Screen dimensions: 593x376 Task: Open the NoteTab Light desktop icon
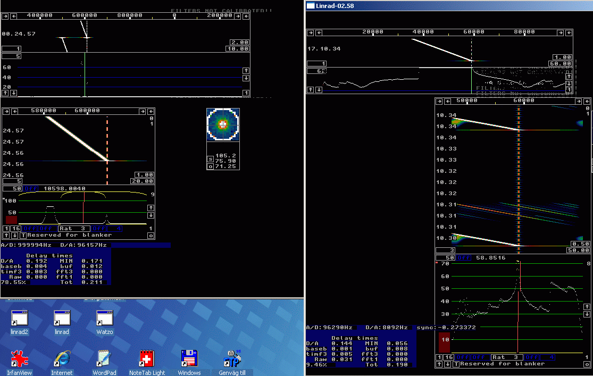click(x=147, y=362)
